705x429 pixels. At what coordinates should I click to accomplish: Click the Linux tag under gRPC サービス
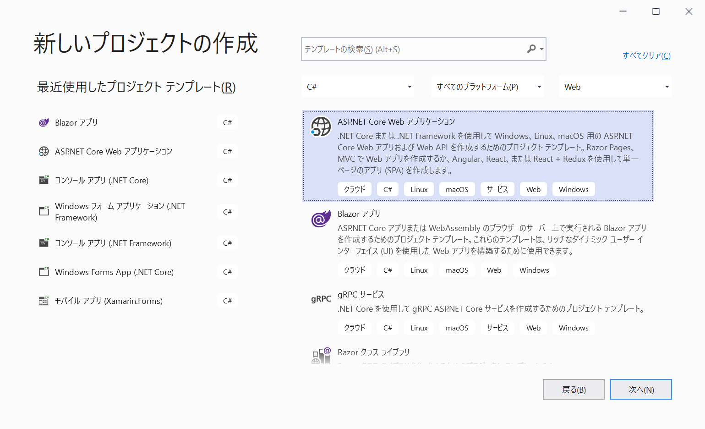click(418, 327)
